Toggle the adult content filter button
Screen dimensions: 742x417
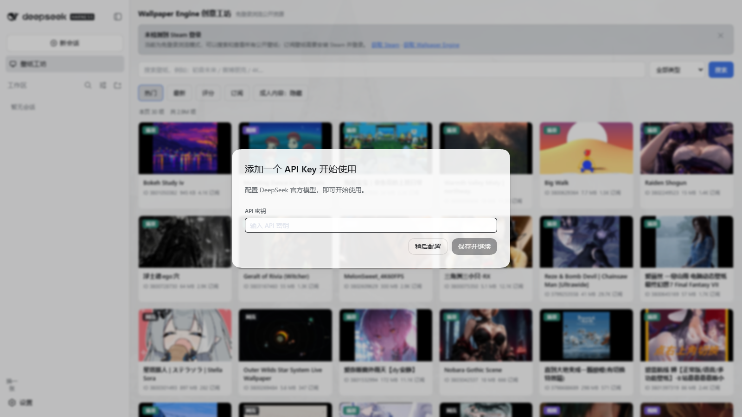pyautogui.click(x=281, y=93)
